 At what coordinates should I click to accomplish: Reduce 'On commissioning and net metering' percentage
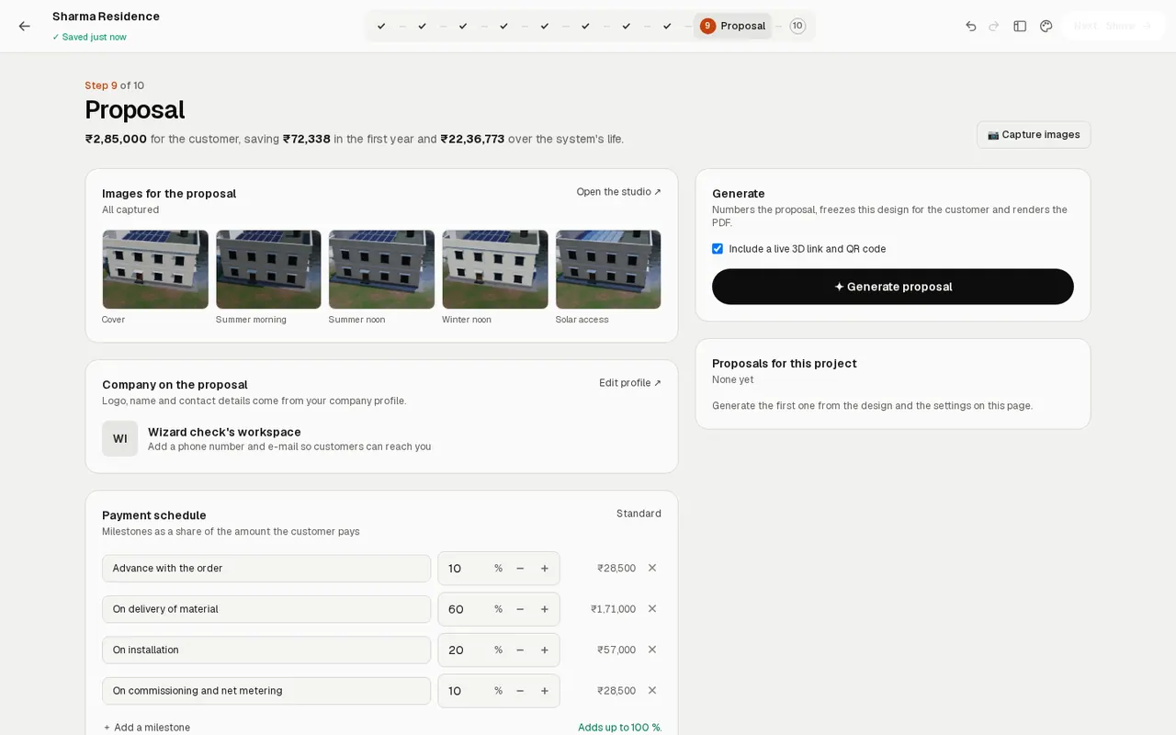520,691
